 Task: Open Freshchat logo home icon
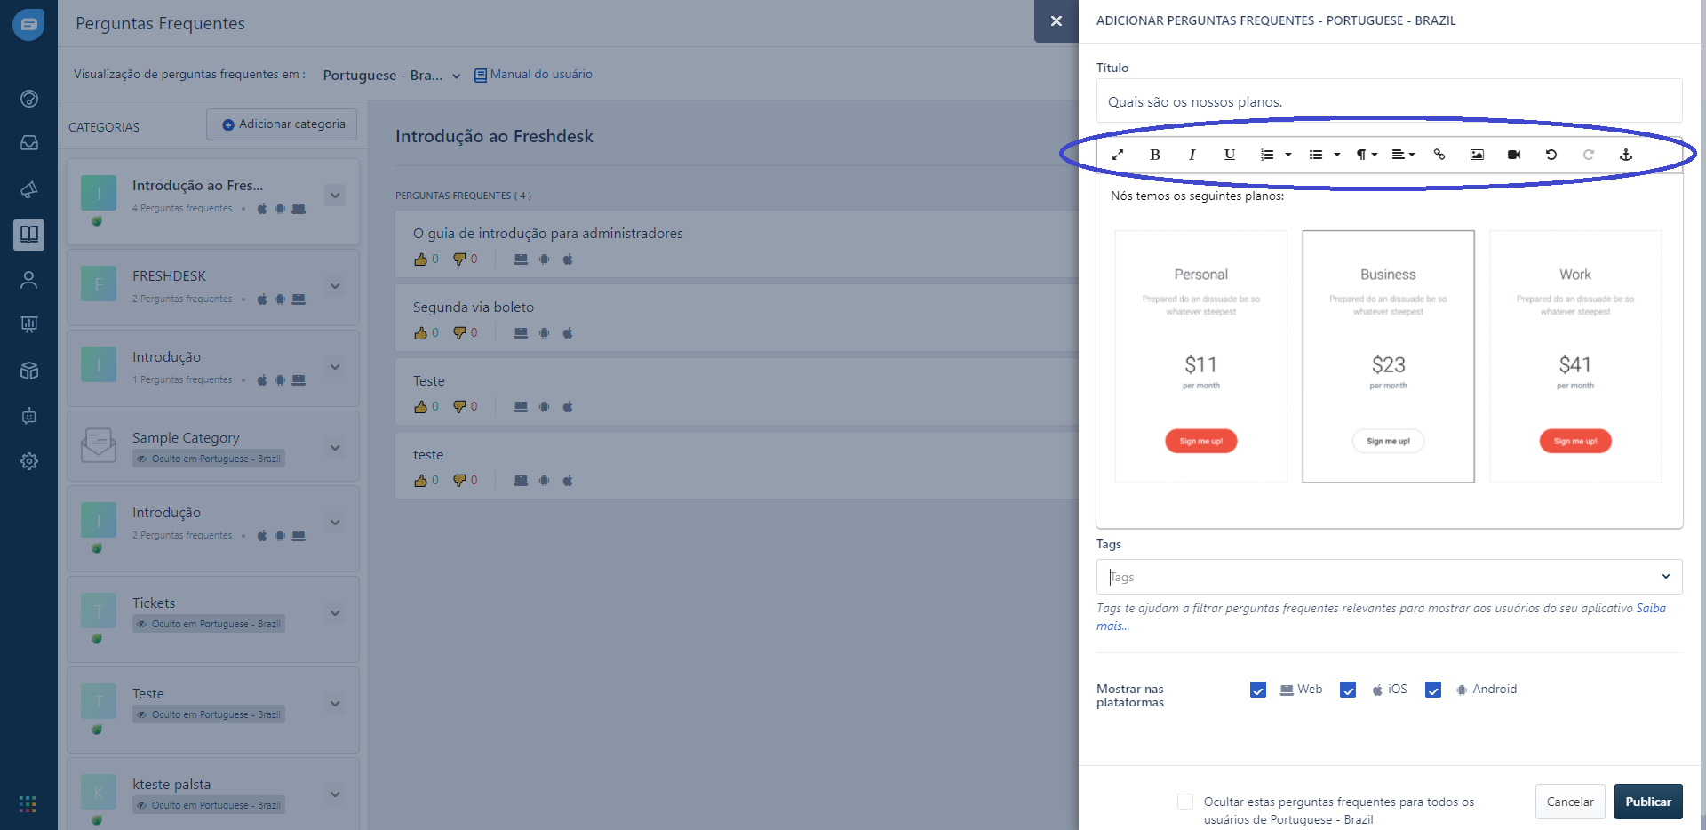coord(28,24)
